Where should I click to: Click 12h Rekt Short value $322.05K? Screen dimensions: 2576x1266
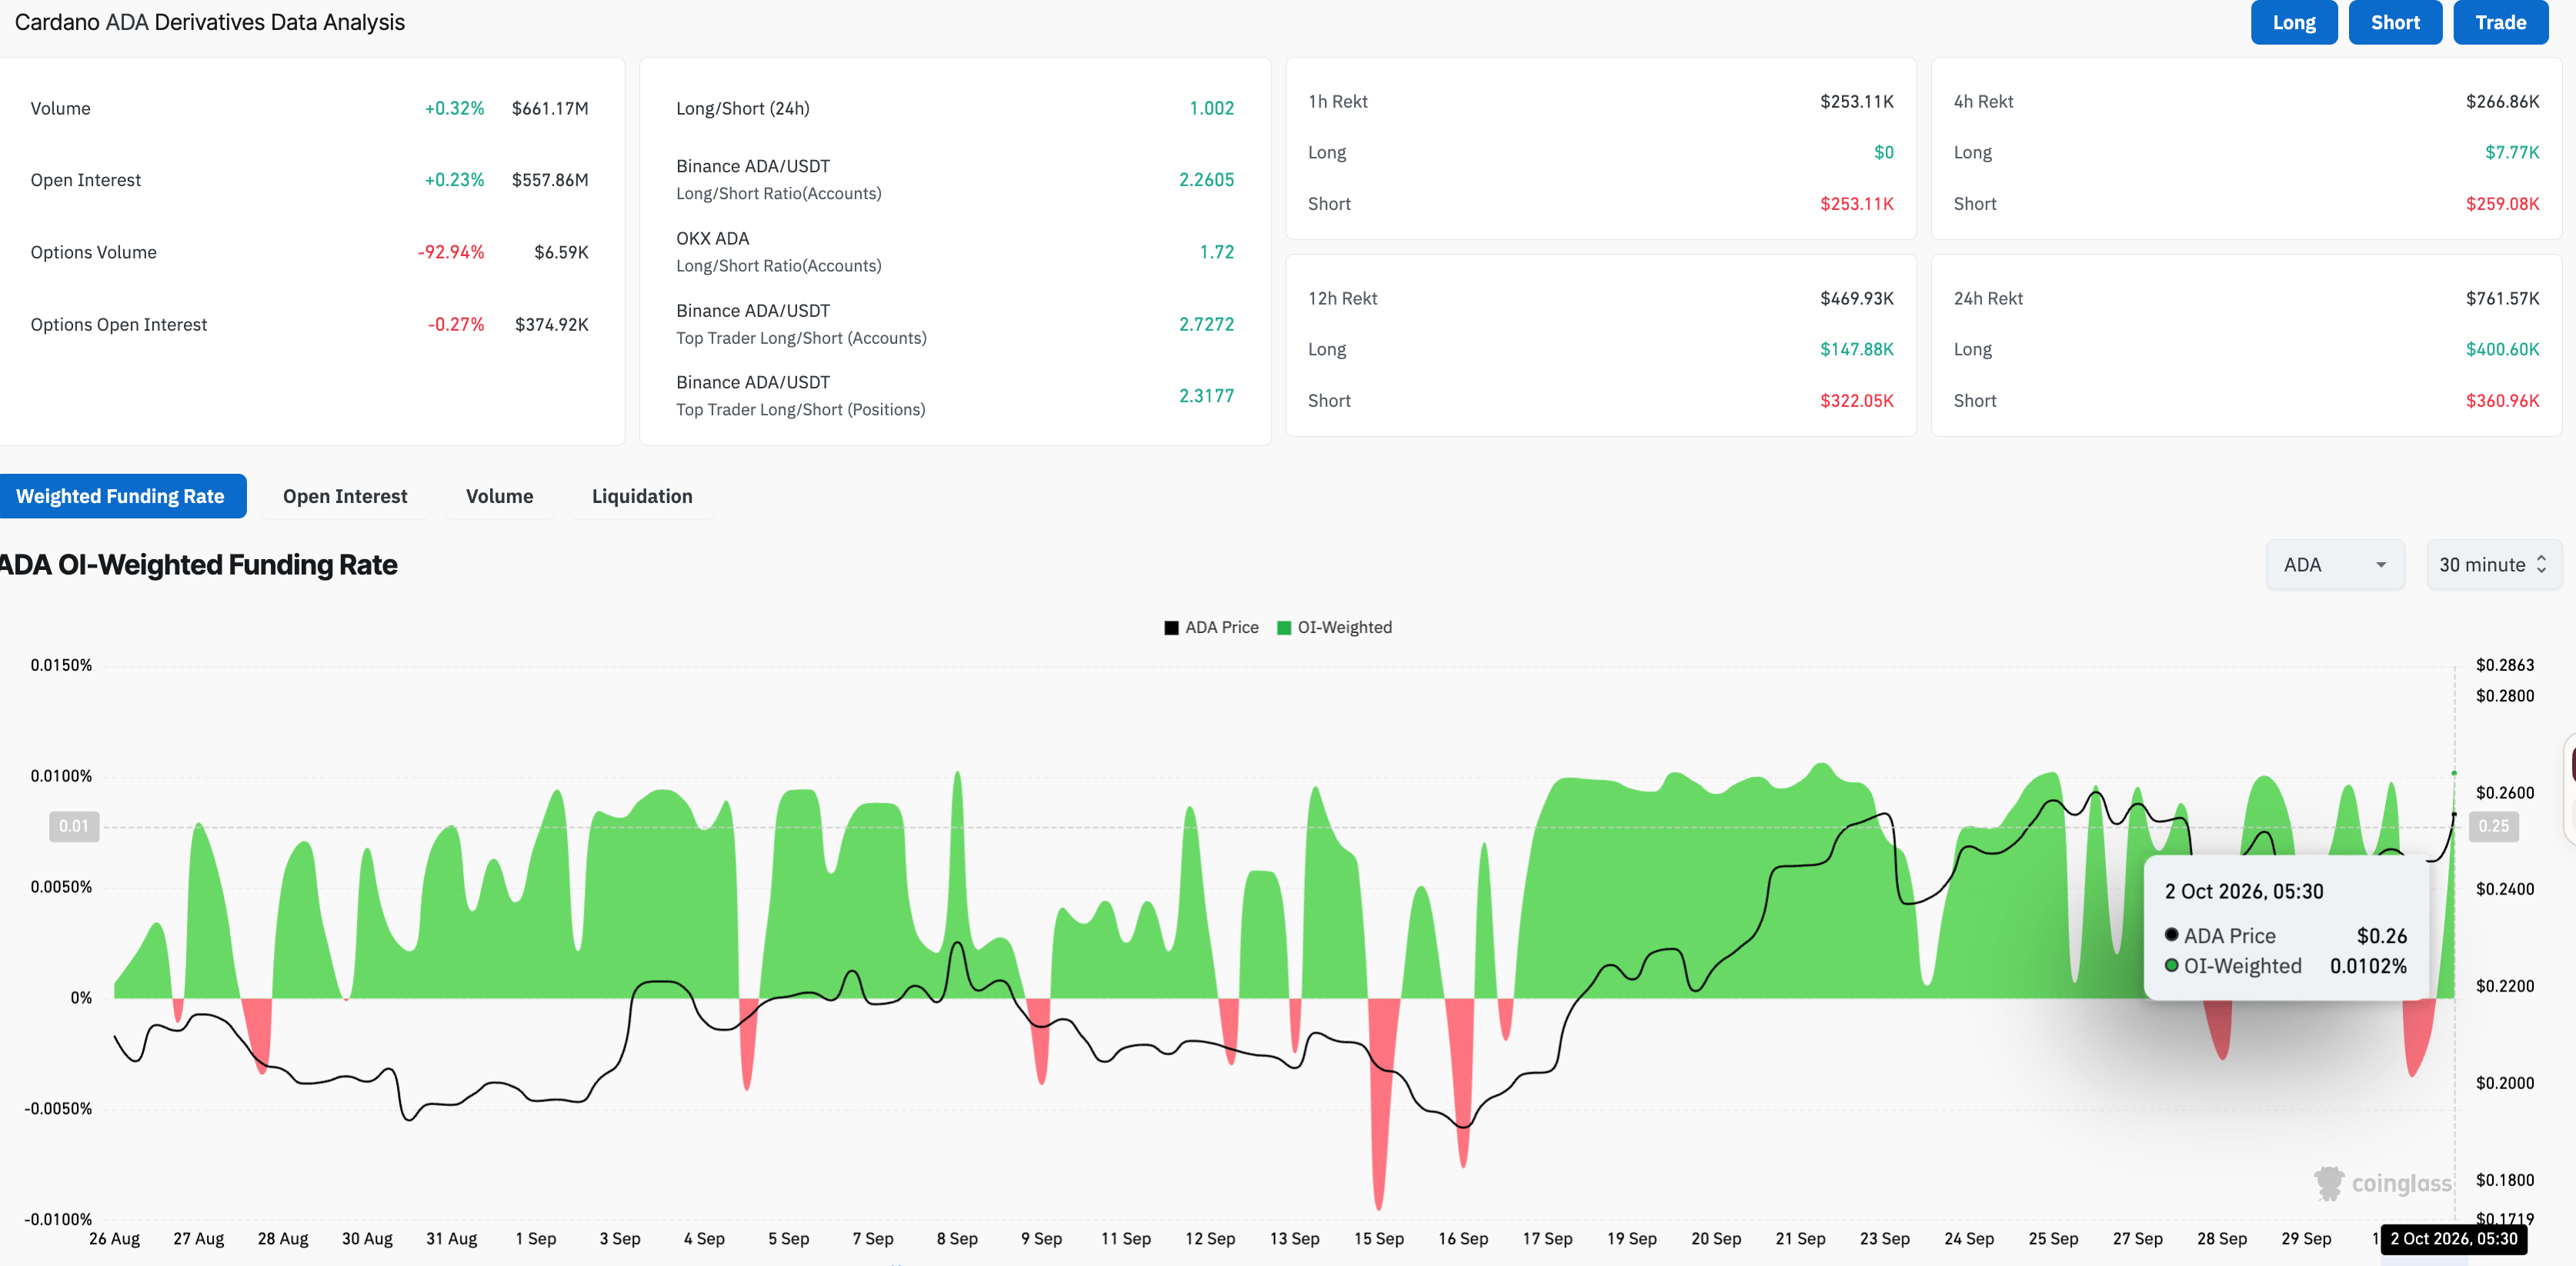pos(1857,401)
